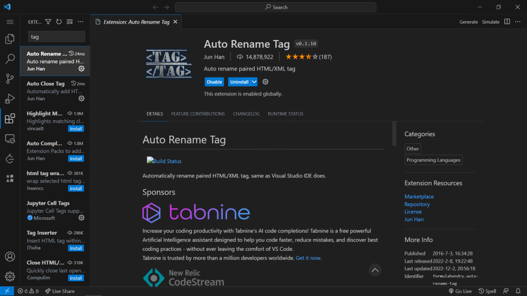Refresh the extensions list
This screenshot has width=527, height=296.
(59, 22)
